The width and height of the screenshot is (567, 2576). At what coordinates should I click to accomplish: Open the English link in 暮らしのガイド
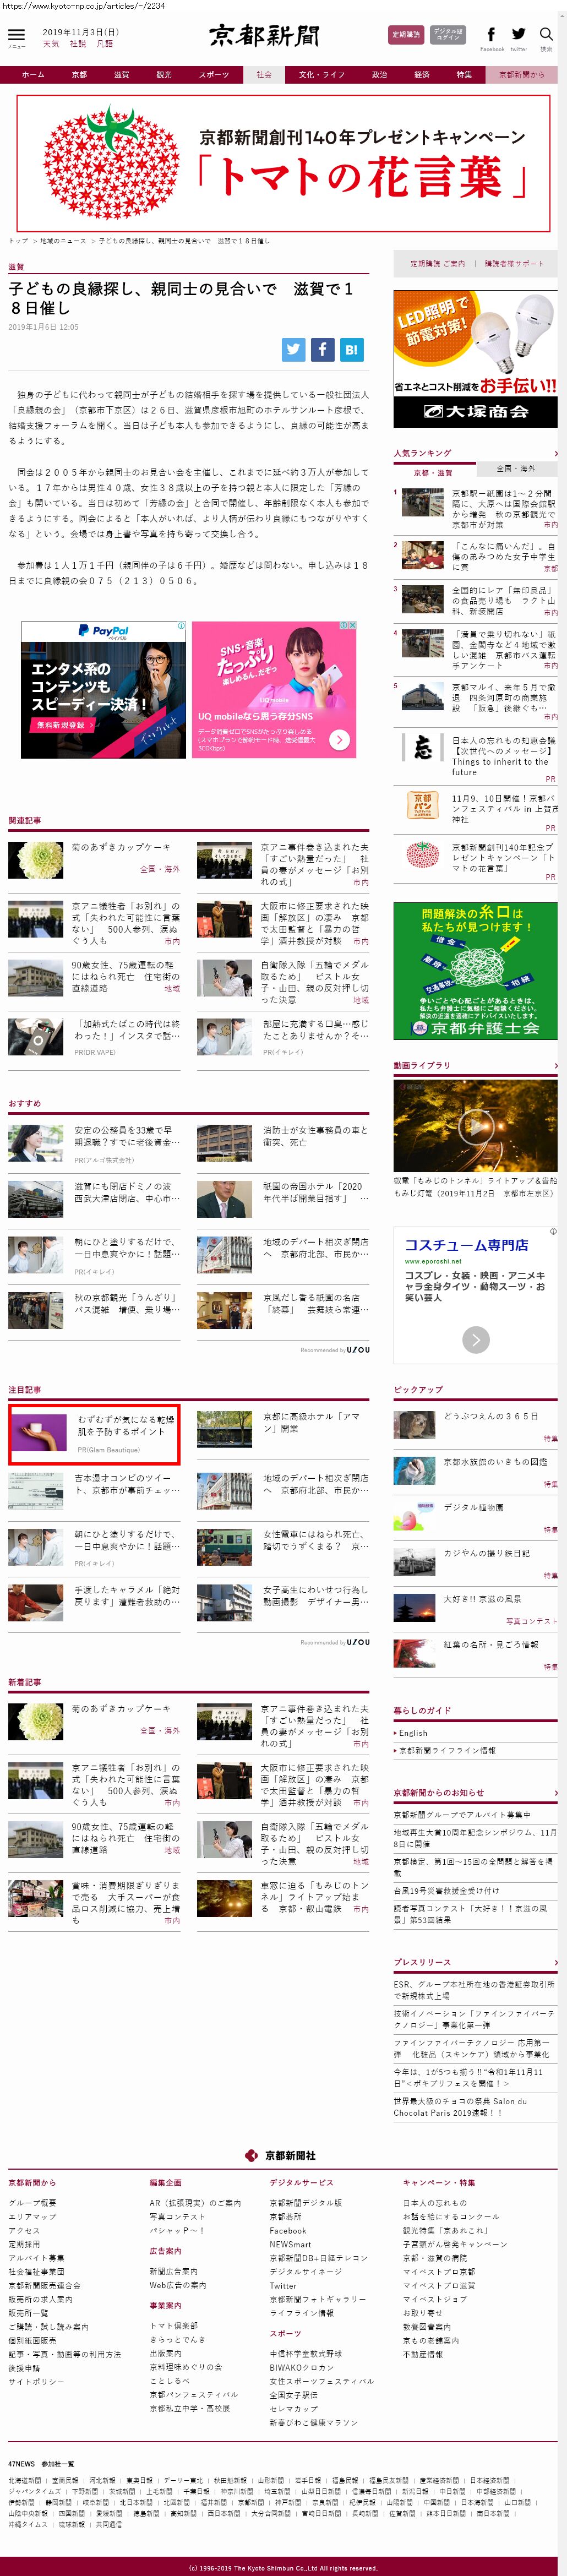pyautogui.click(x=413, y=1733)
